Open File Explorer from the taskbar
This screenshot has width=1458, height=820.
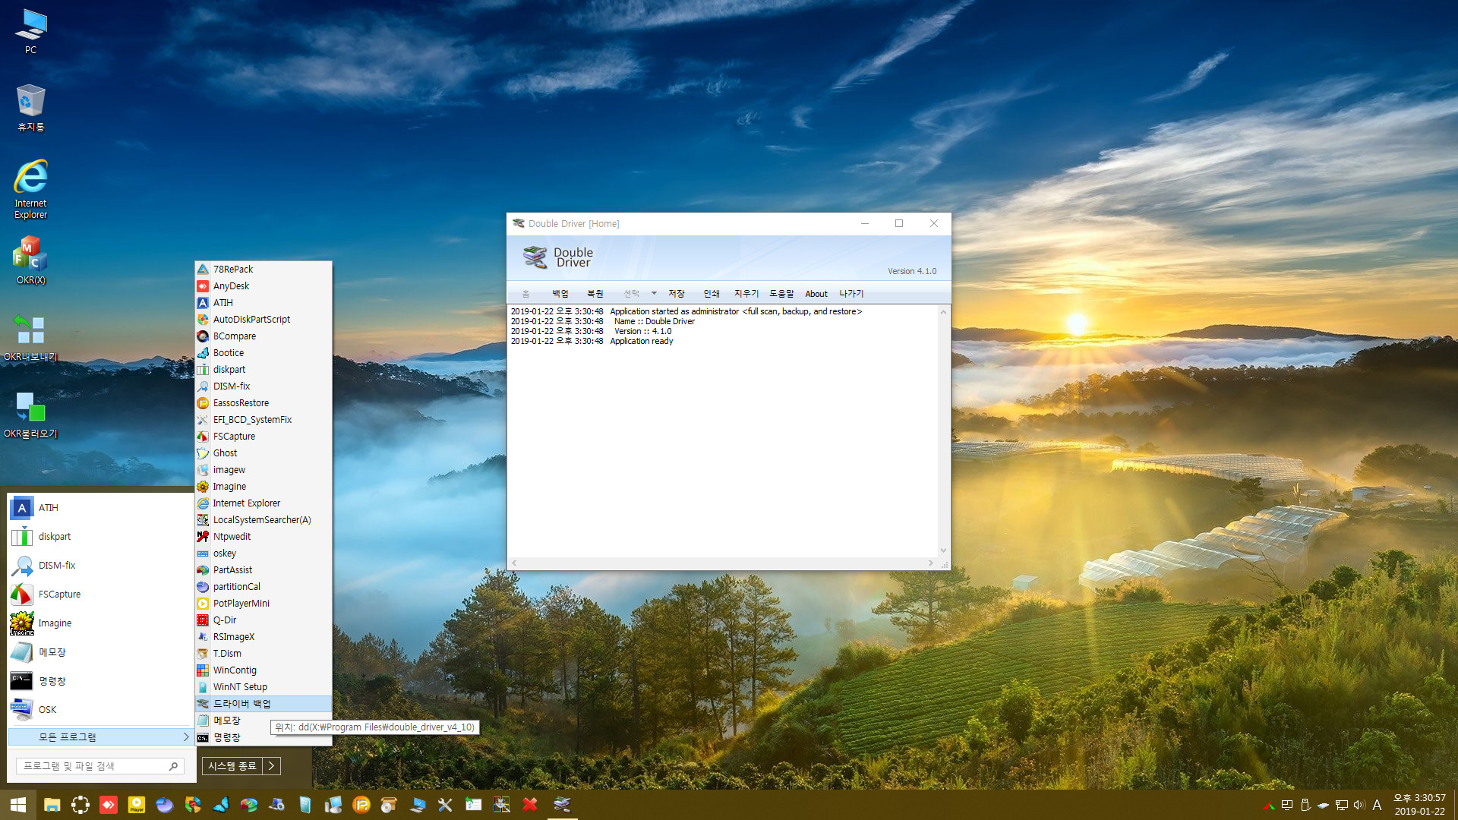click(x=52, y=805)
